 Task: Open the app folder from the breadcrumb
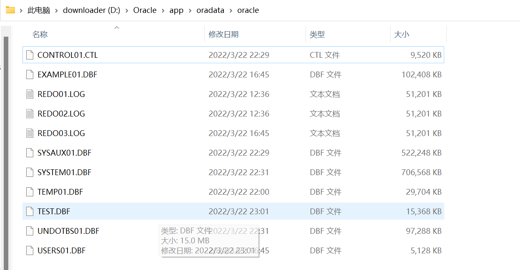tap(177, 10)
